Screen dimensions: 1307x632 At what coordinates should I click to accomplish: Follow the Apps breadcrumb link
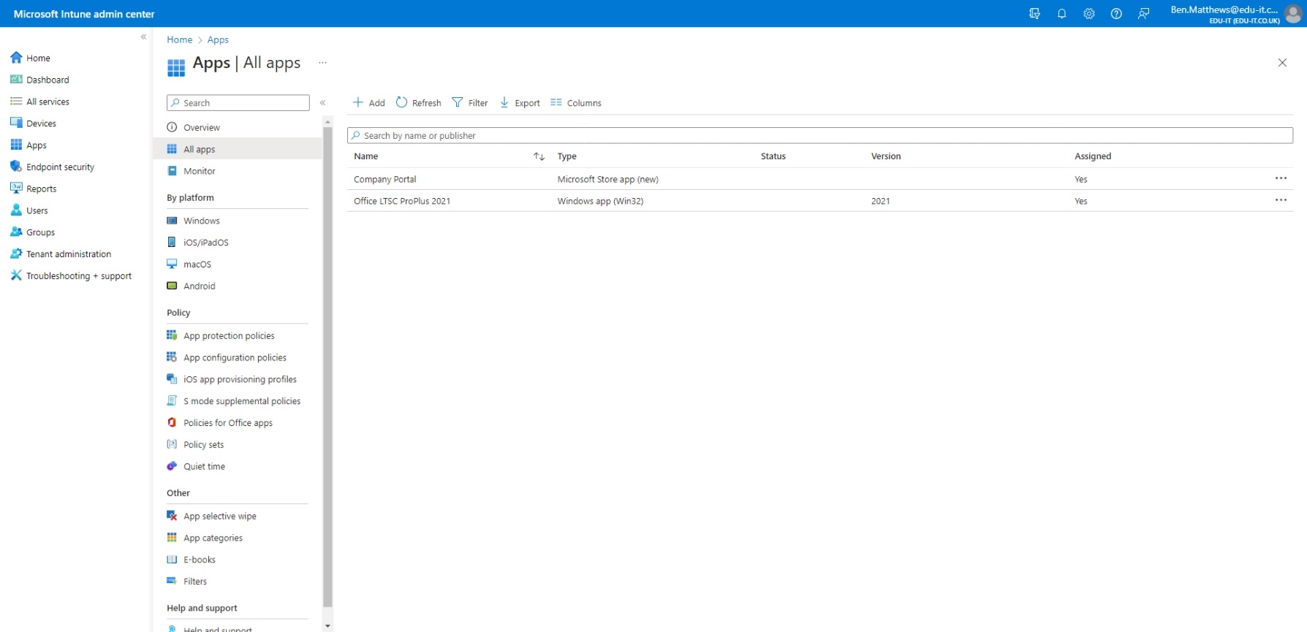218,39
